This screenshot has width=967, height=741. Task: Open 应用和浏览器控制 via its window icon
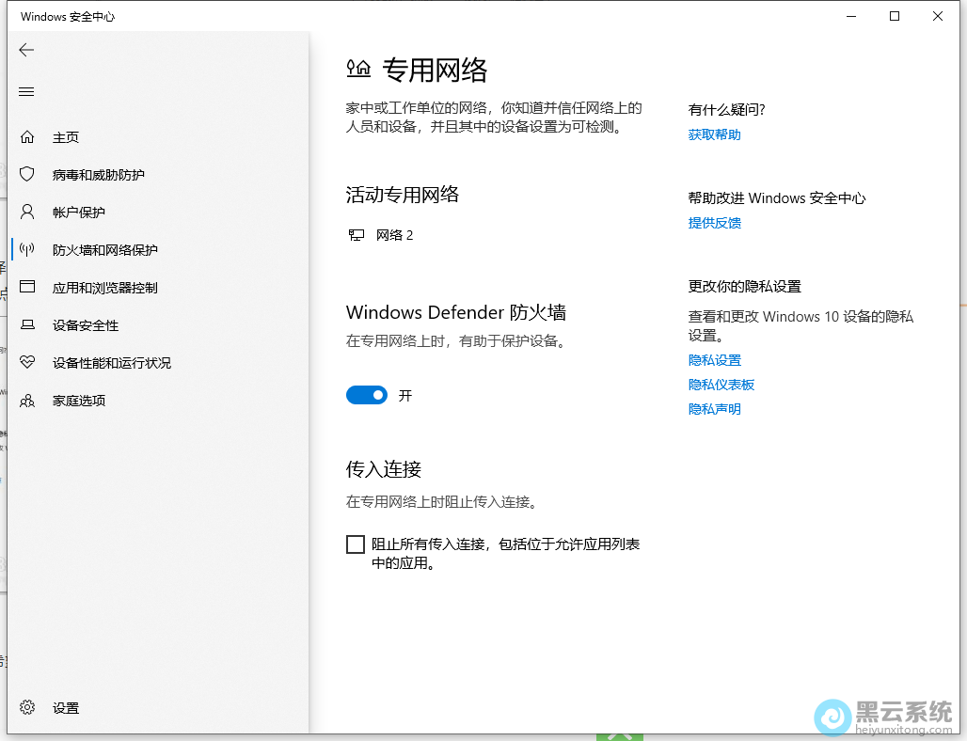(27, 288)
